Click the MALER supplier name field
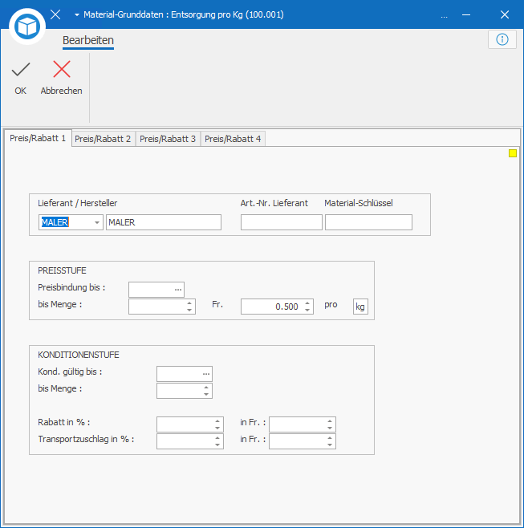This screenshot has width=524, height=528. (164, 222)
